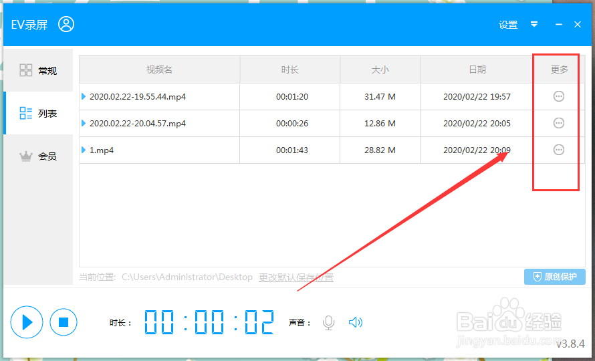This screenshot has height=361, width=595.
Task: Open more options for 1.mp4
Action: point(559,150)
